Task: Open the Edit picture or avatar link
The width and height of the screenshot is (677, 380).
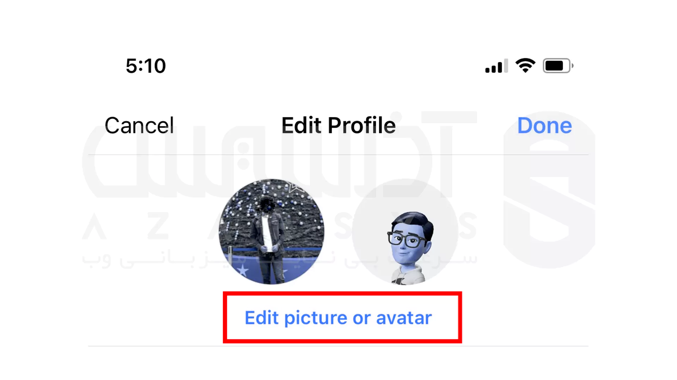Action: tap(338, 318)
